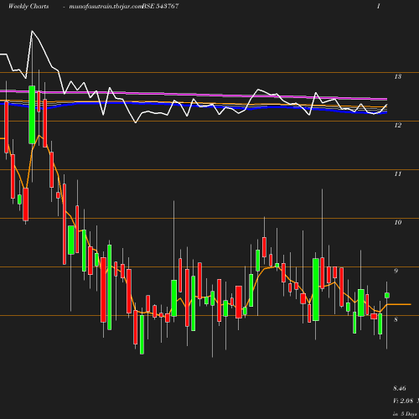
Task: Click the closing price value 8.46
Action: click(x=400, y=388)
